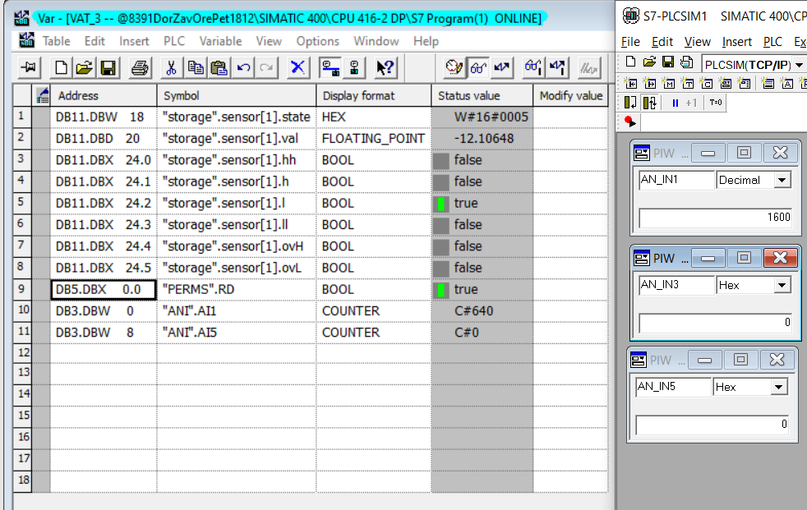The height and width of the screenshot is (510, 807).
Task: Insert a bit memory view in PLCSIM
Action: pos(669,83)
